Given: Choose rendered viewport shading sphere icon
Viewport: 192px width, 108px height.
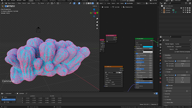Looking at the screenshot, I should [93, 3].
